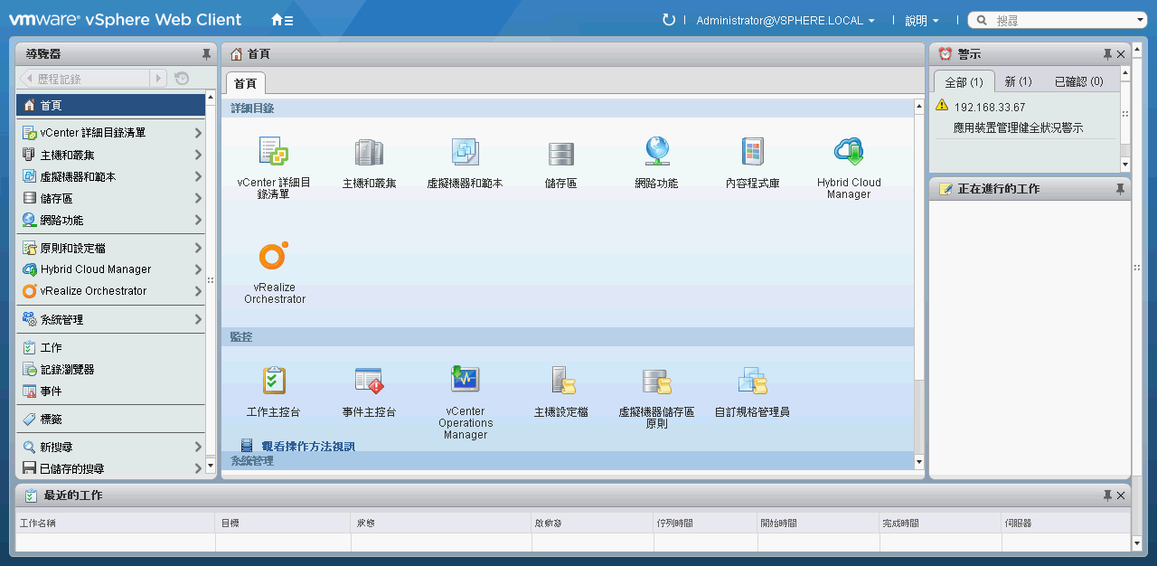Open 虛擬機器儲存區原則 icon
Screen dimensions: 1157x566
coord(656,381)
